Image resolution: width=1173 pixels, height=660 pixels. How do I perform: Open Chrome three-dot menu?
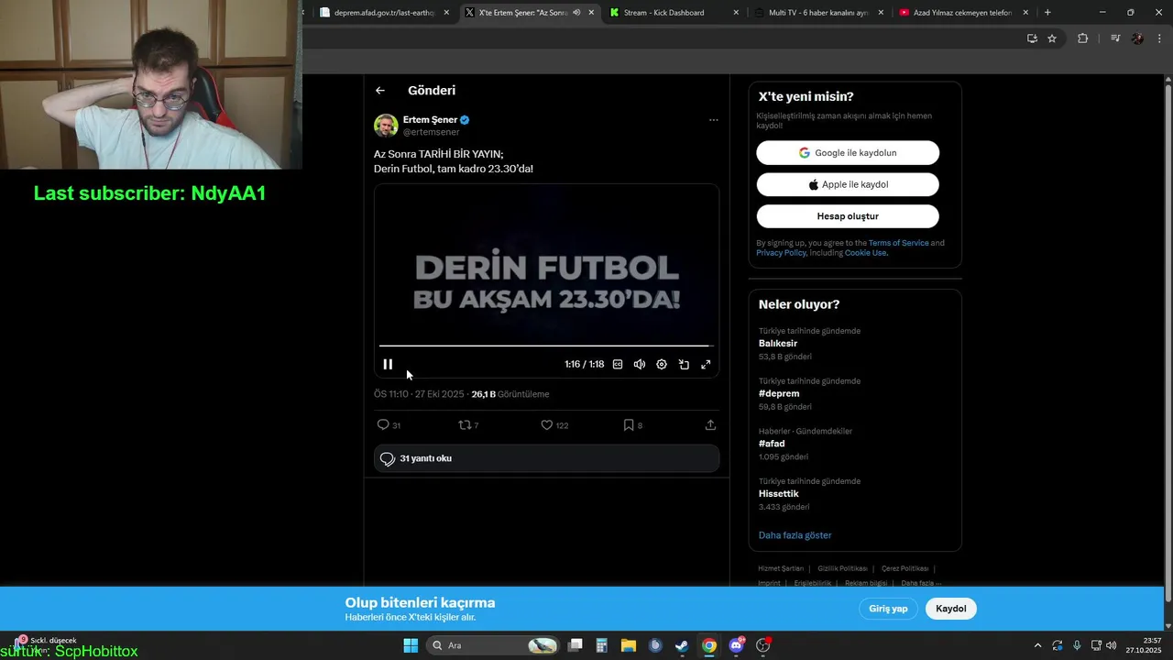tap(1159, 38)
